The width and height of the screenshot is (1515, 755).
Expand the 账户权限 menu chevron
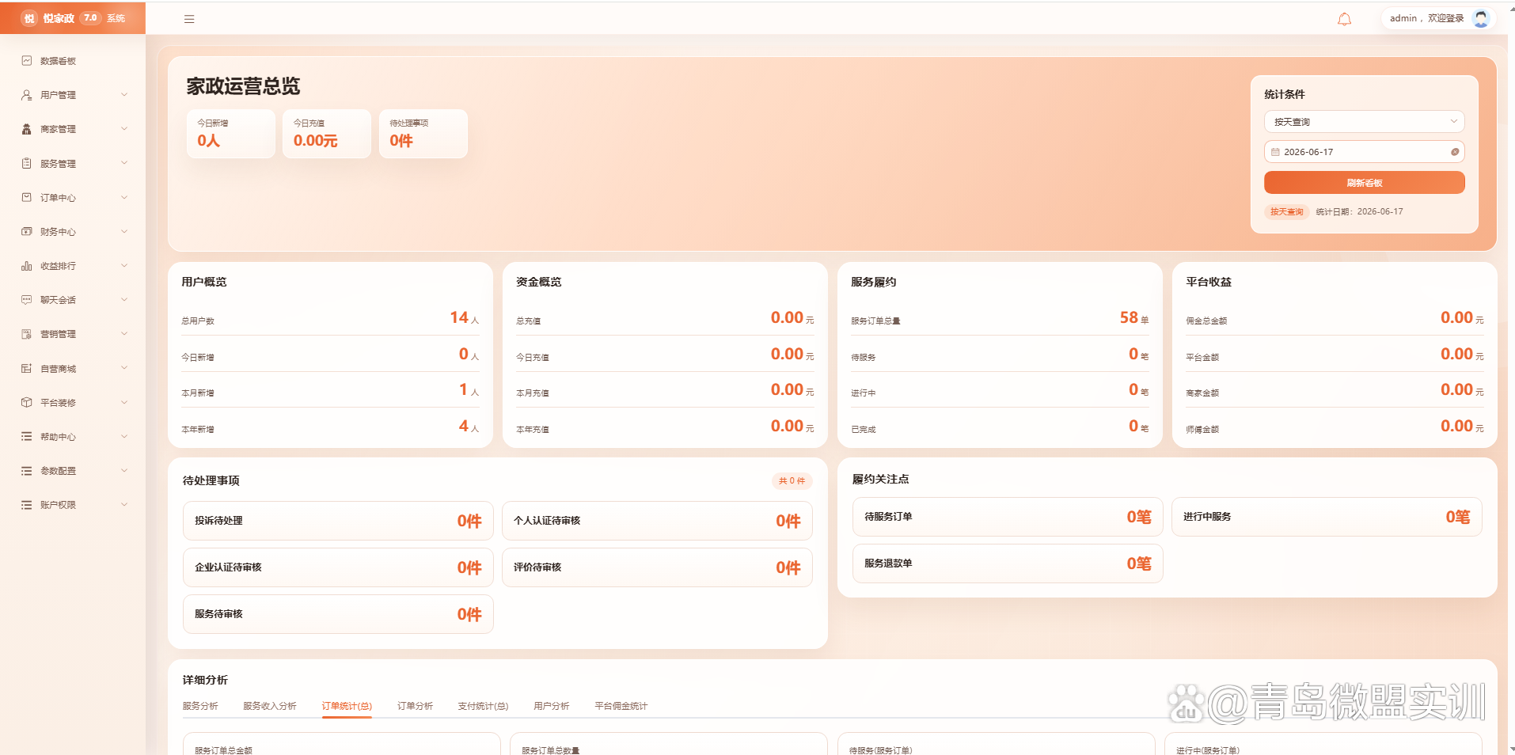124,505
